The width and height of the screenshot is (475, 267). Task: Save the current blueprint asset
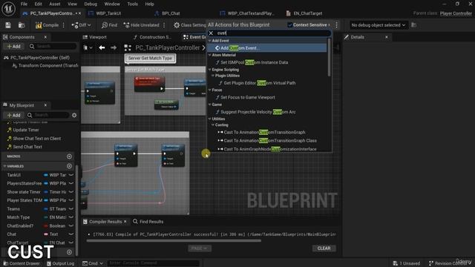tap(8, 25)
